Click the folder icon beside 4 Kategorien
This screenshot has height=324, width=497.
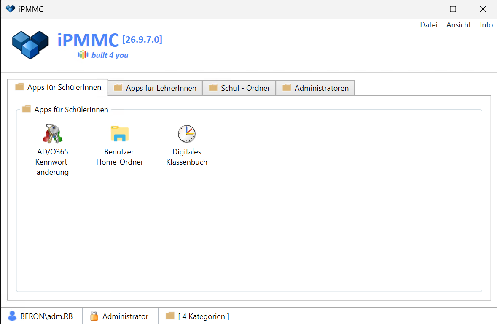tap(170, 316)
